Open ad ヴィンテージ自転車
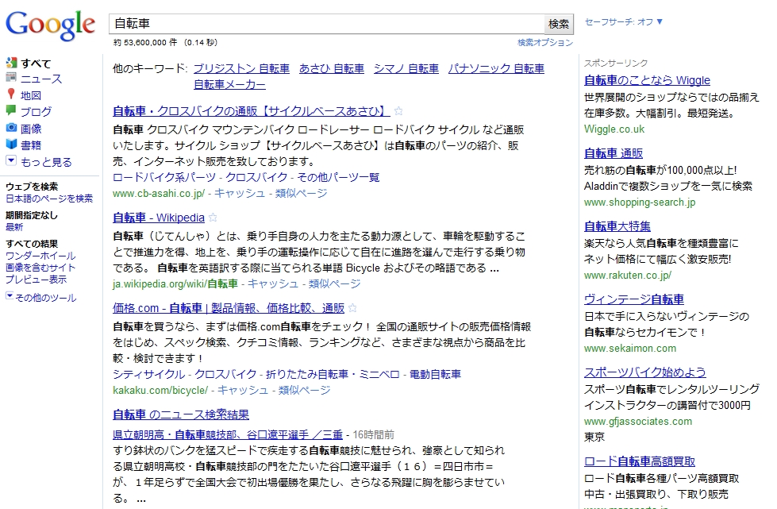The width and height of the screenshot is (777, 509). [634, 299]
